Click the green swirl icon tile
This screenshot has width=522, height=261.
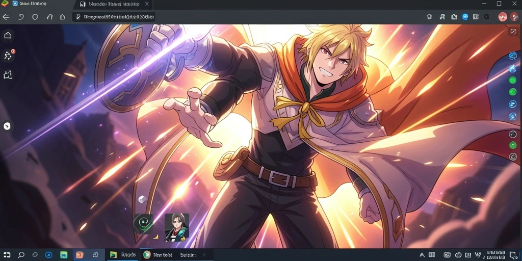pos(143,223)
